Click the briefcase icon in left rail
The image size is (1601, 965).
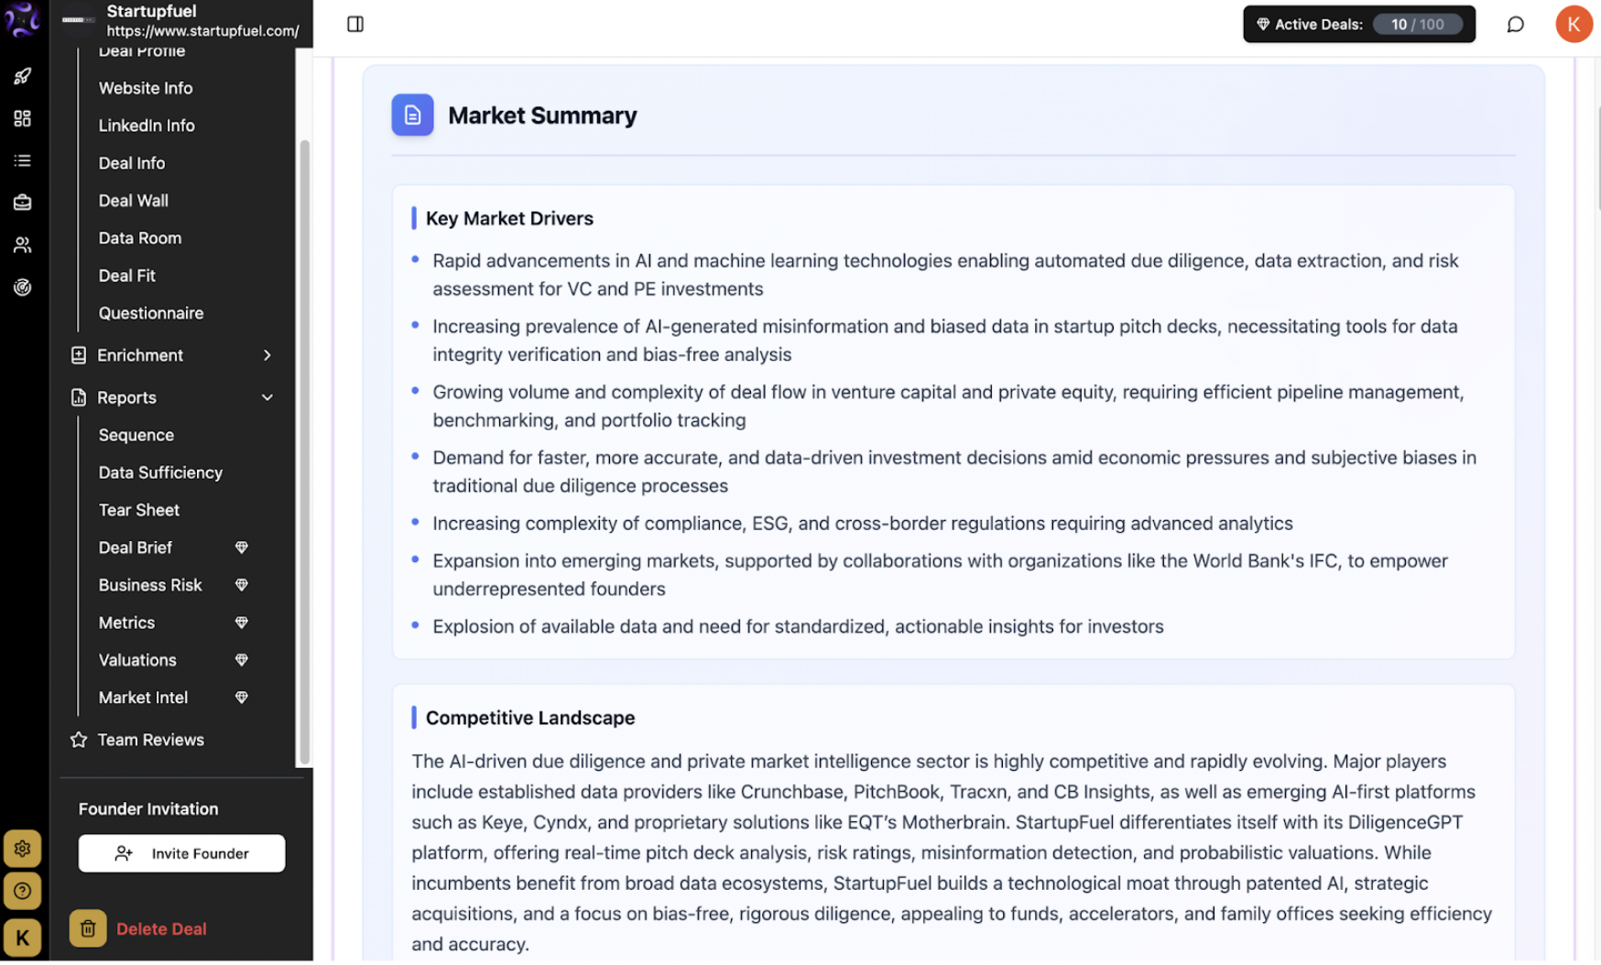click(x=22, y=202)
